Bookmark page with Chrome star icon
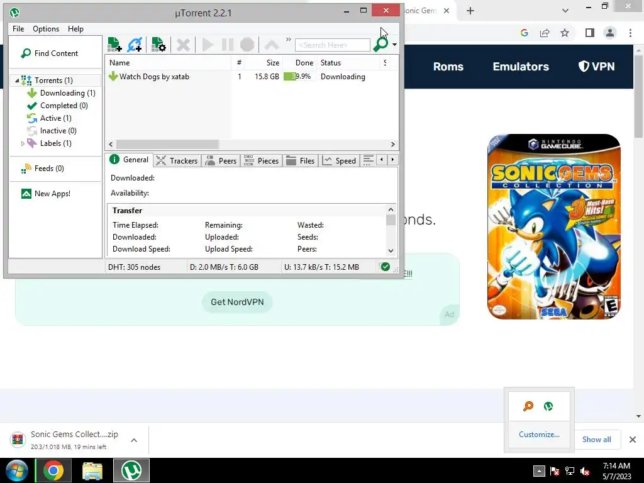This screenshot has height=483, width=644. coord(565,33)
